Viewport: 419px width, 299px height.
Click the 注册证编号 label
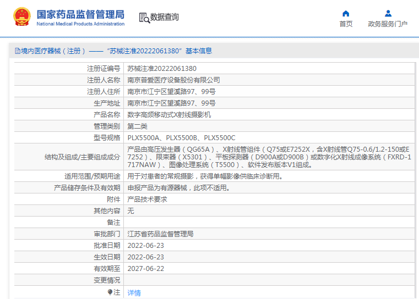(x=104, y=69)
